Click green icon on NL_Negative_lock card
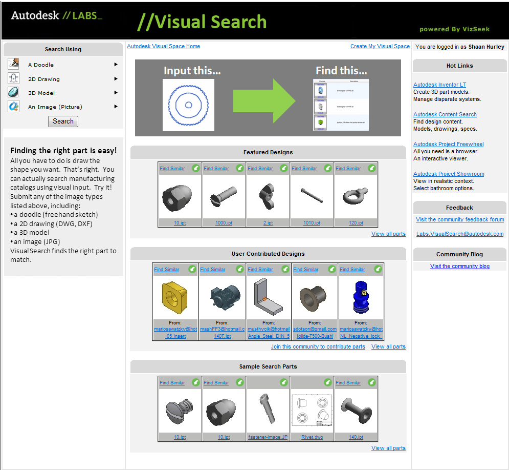The image size is (509, 470). click(378, 269)
